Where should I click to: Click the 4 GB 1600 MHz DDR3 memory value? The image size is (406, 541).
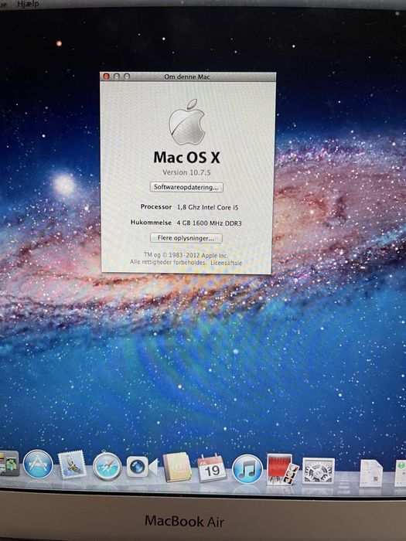[x=210, y=223]
